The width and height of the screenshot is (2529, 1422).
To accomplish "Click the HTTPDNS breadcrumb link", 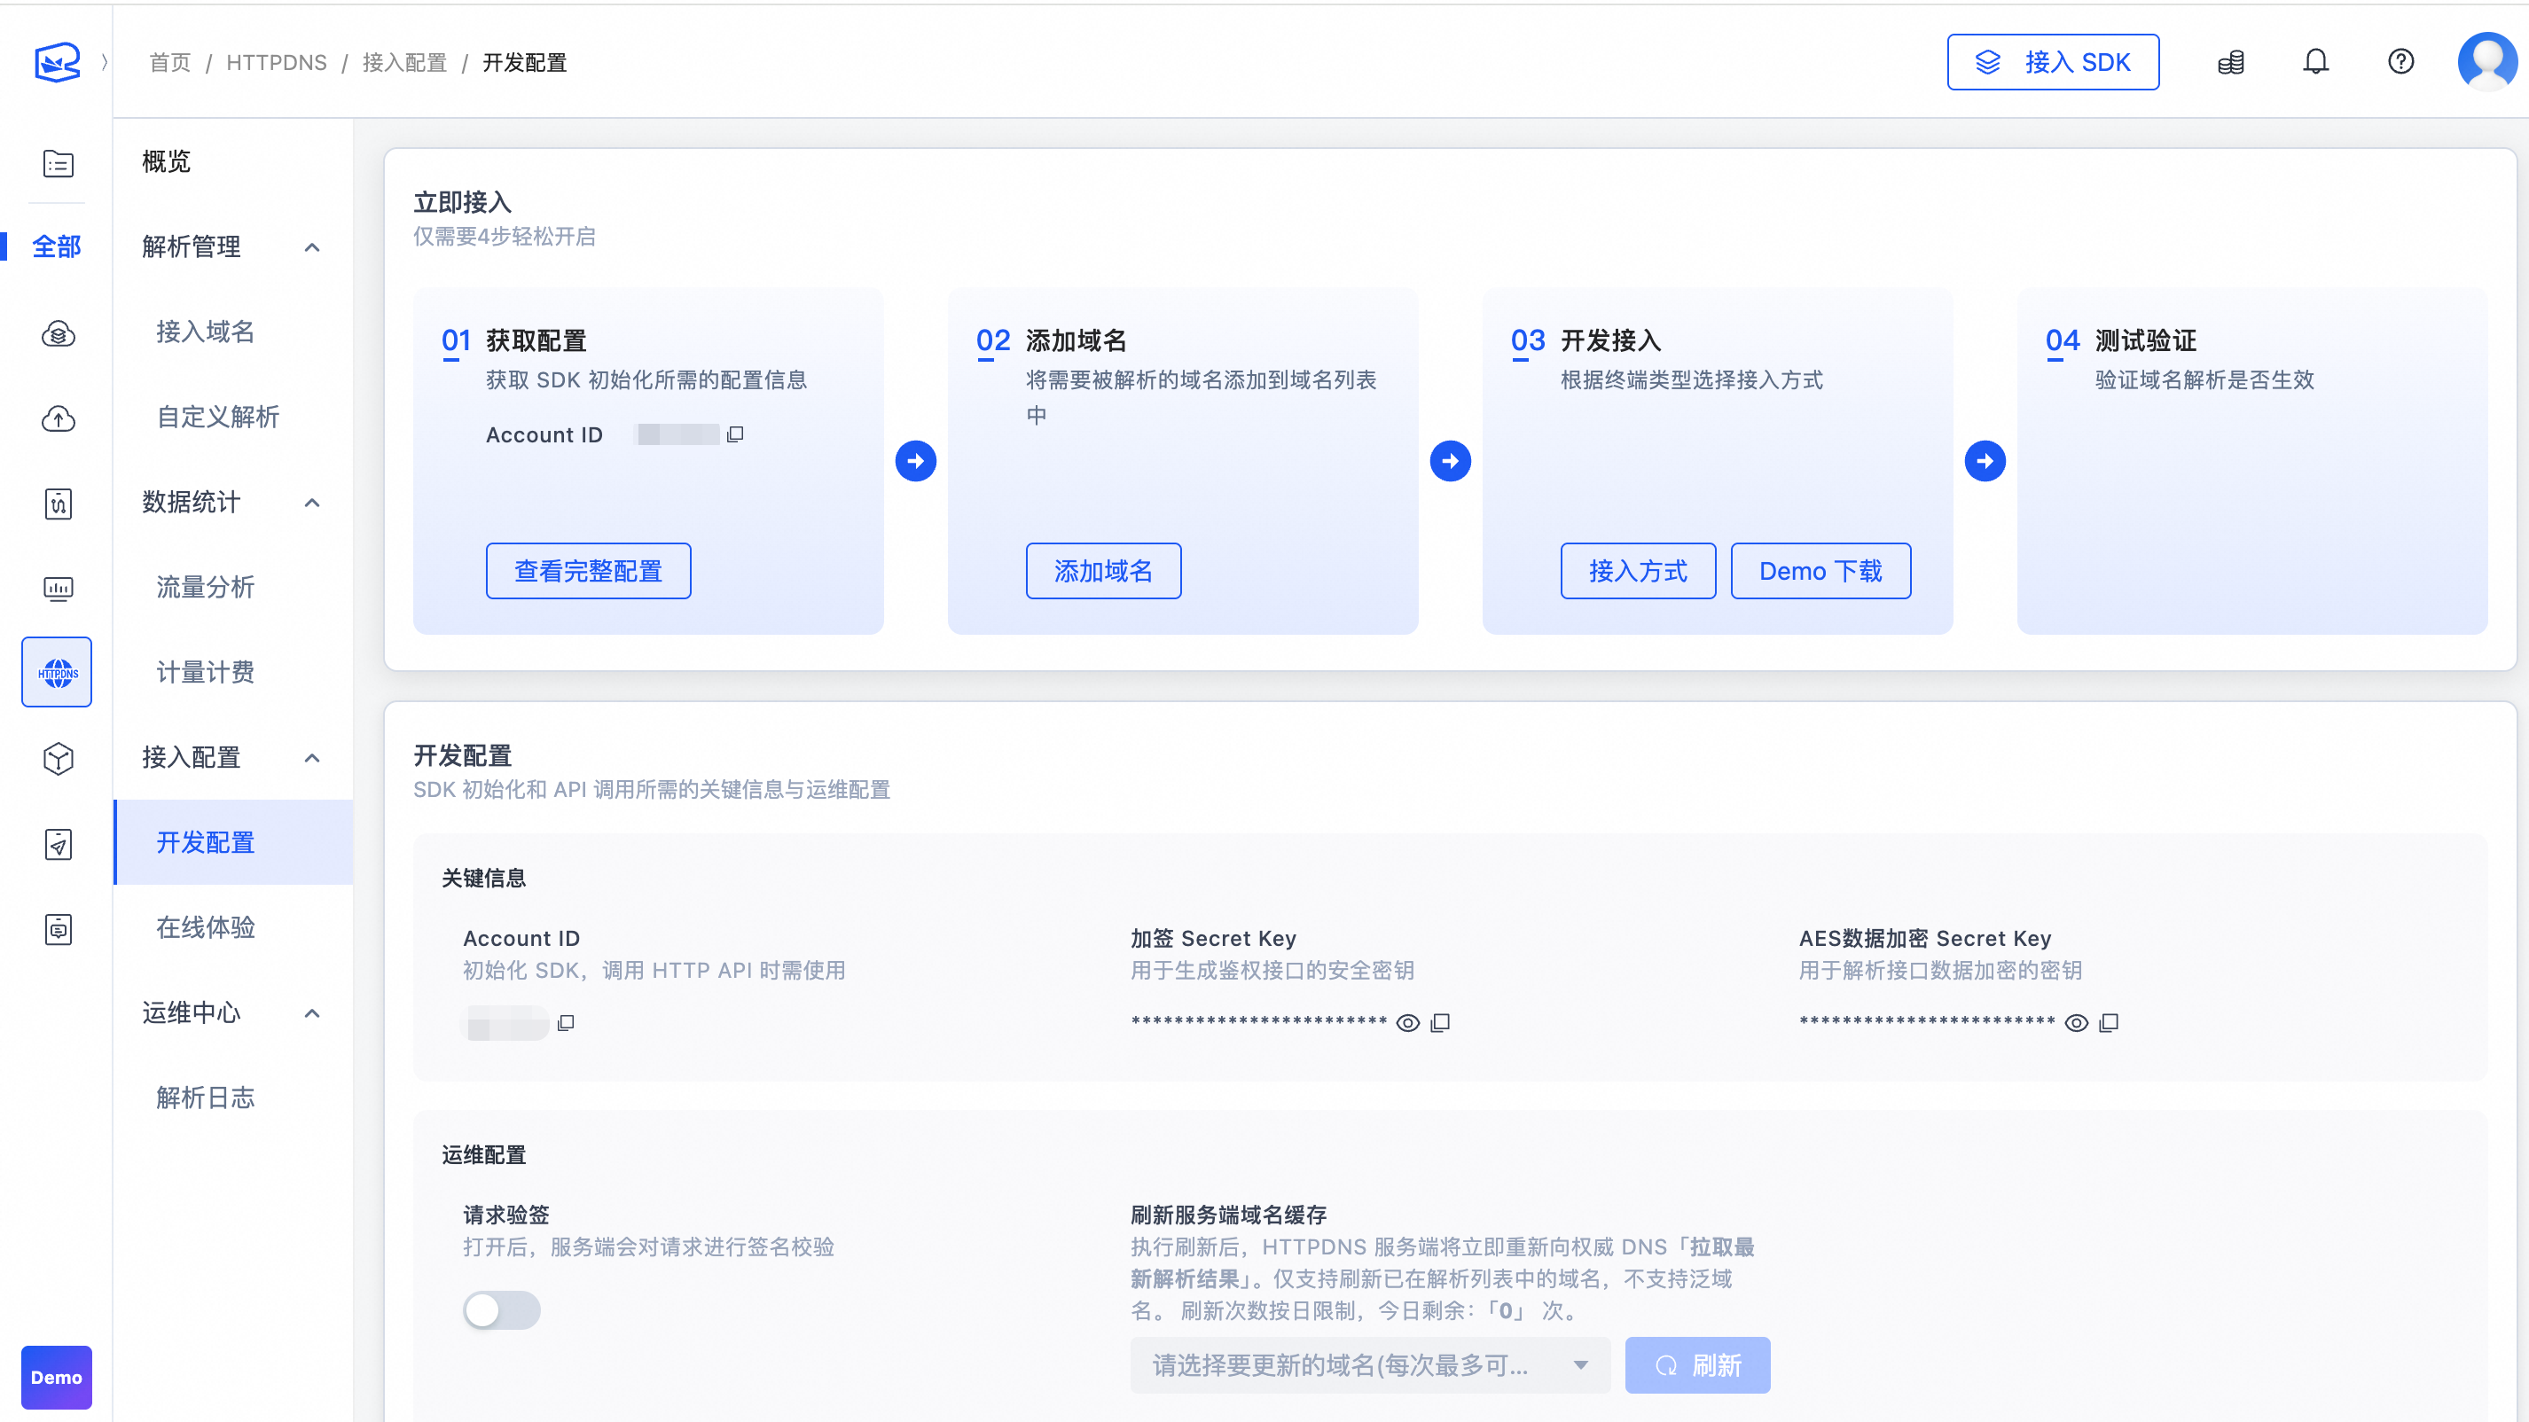I will click(276, 63).
